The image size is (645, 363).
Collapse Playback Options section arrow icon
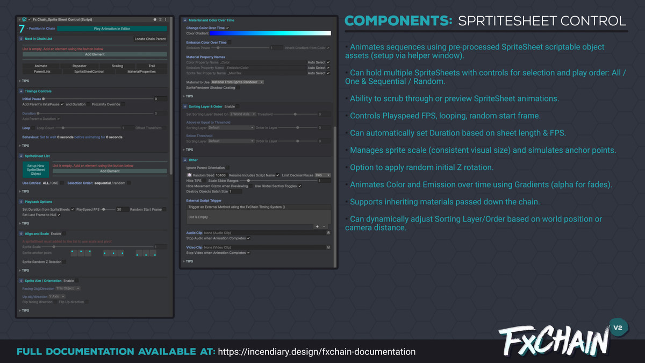(21, 202)
